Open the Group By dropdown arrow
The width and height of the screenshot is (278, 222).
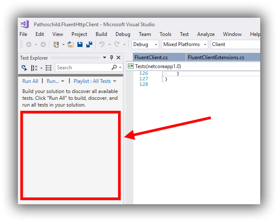tap(41, 68)
